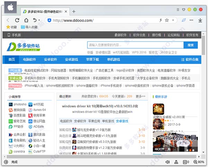The height and width of the screenshot is (167, 208).
Task: Bookmark page with the star icon
Action: pyautogui.click(x=167, y=20)
